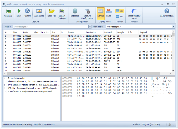This screenshot has height=129, width=178.
Task: Select Fixed display mode
Action: [x=109, y=13]
